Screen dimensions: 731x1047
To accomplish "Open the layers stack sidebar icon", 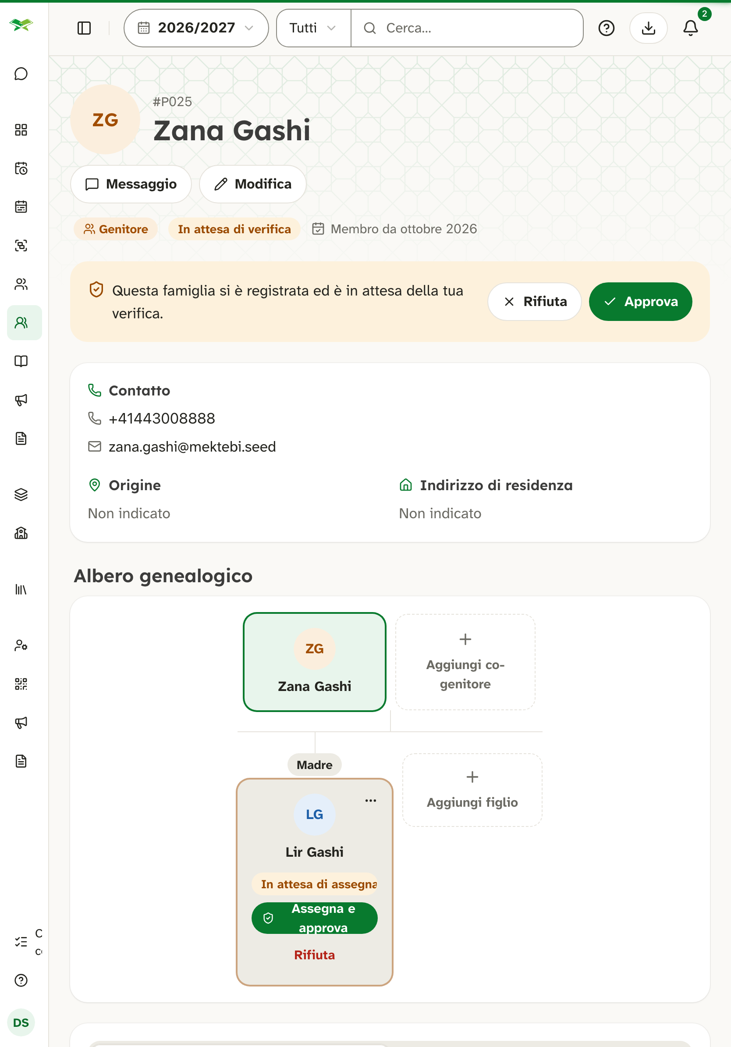I will 21,494.
